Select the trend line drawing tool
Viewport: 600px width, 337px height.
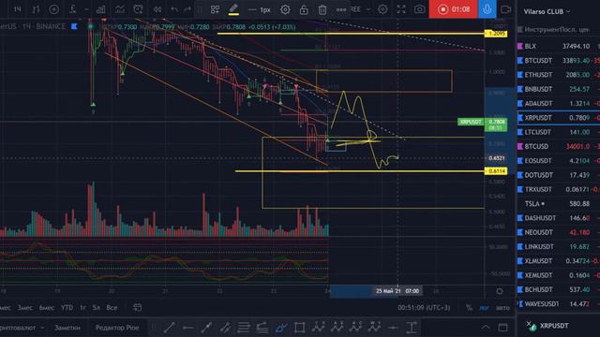[x=169, y=328]
